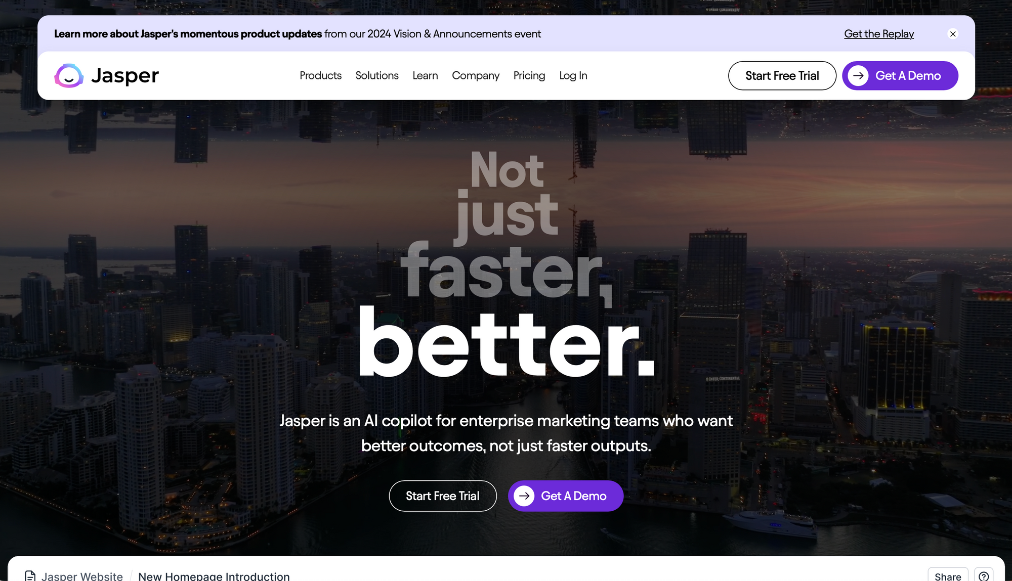1012x581 pixels.
Task: Click the Jasper logo icon
Action: pos(69,75)
